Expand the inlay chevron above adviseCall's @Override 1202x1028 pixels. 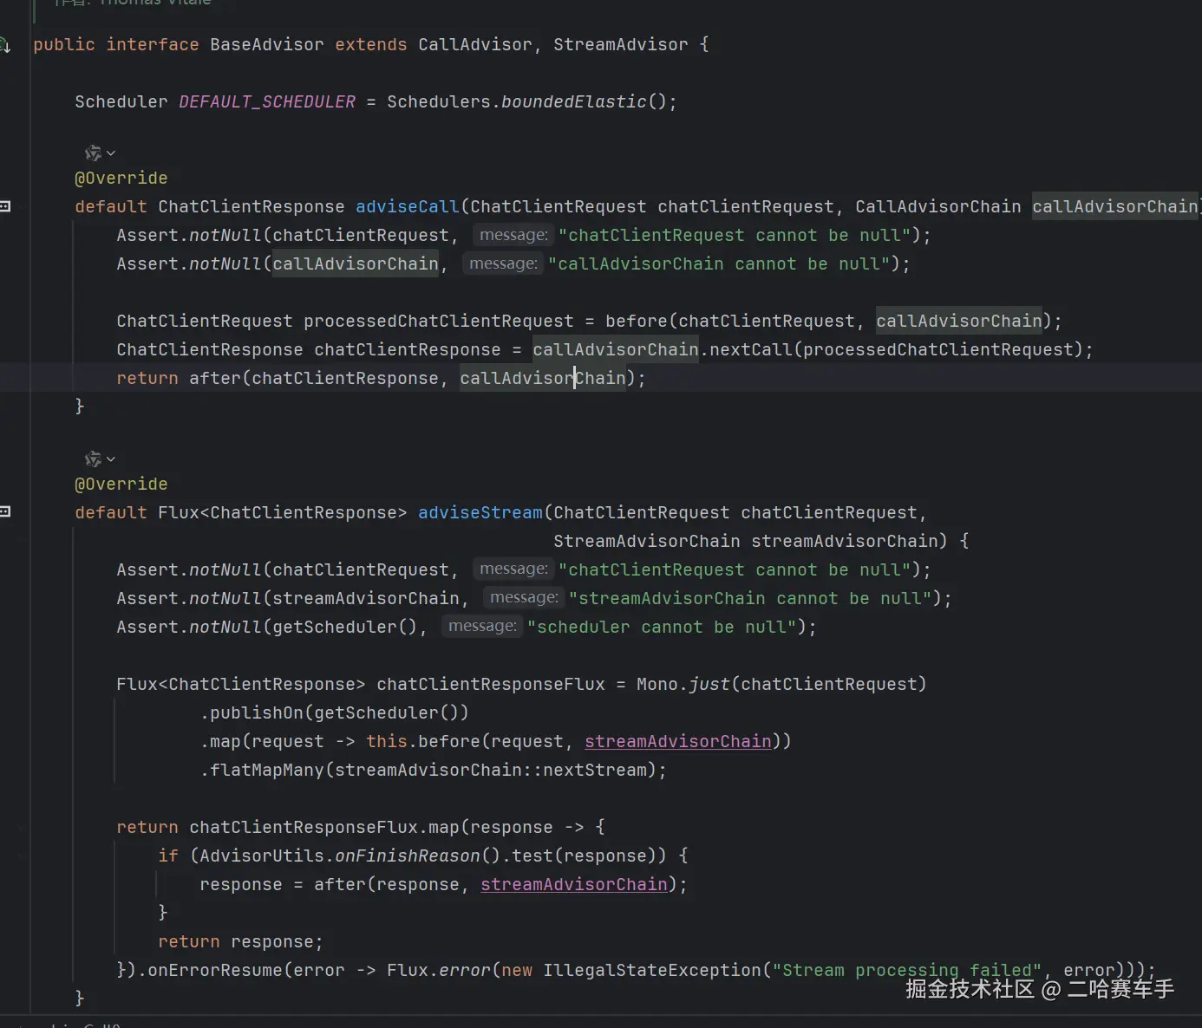(111, 153)
